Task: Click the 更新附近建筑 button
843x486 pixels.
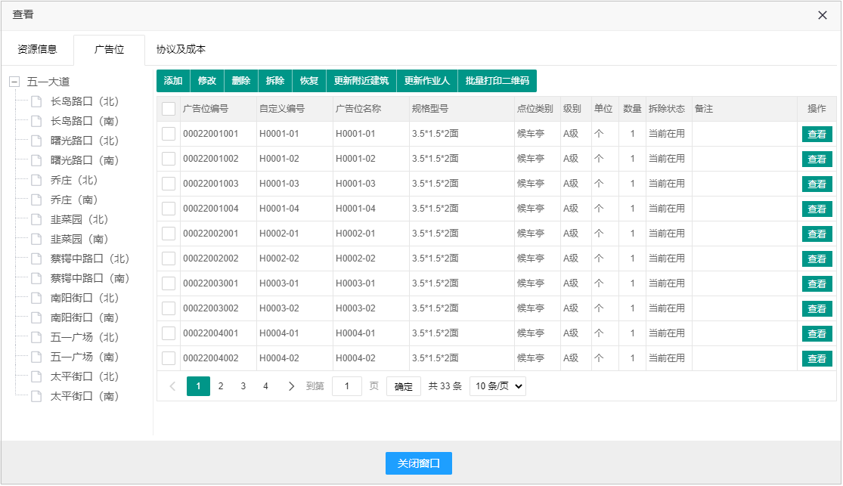Action: [361, 81]
